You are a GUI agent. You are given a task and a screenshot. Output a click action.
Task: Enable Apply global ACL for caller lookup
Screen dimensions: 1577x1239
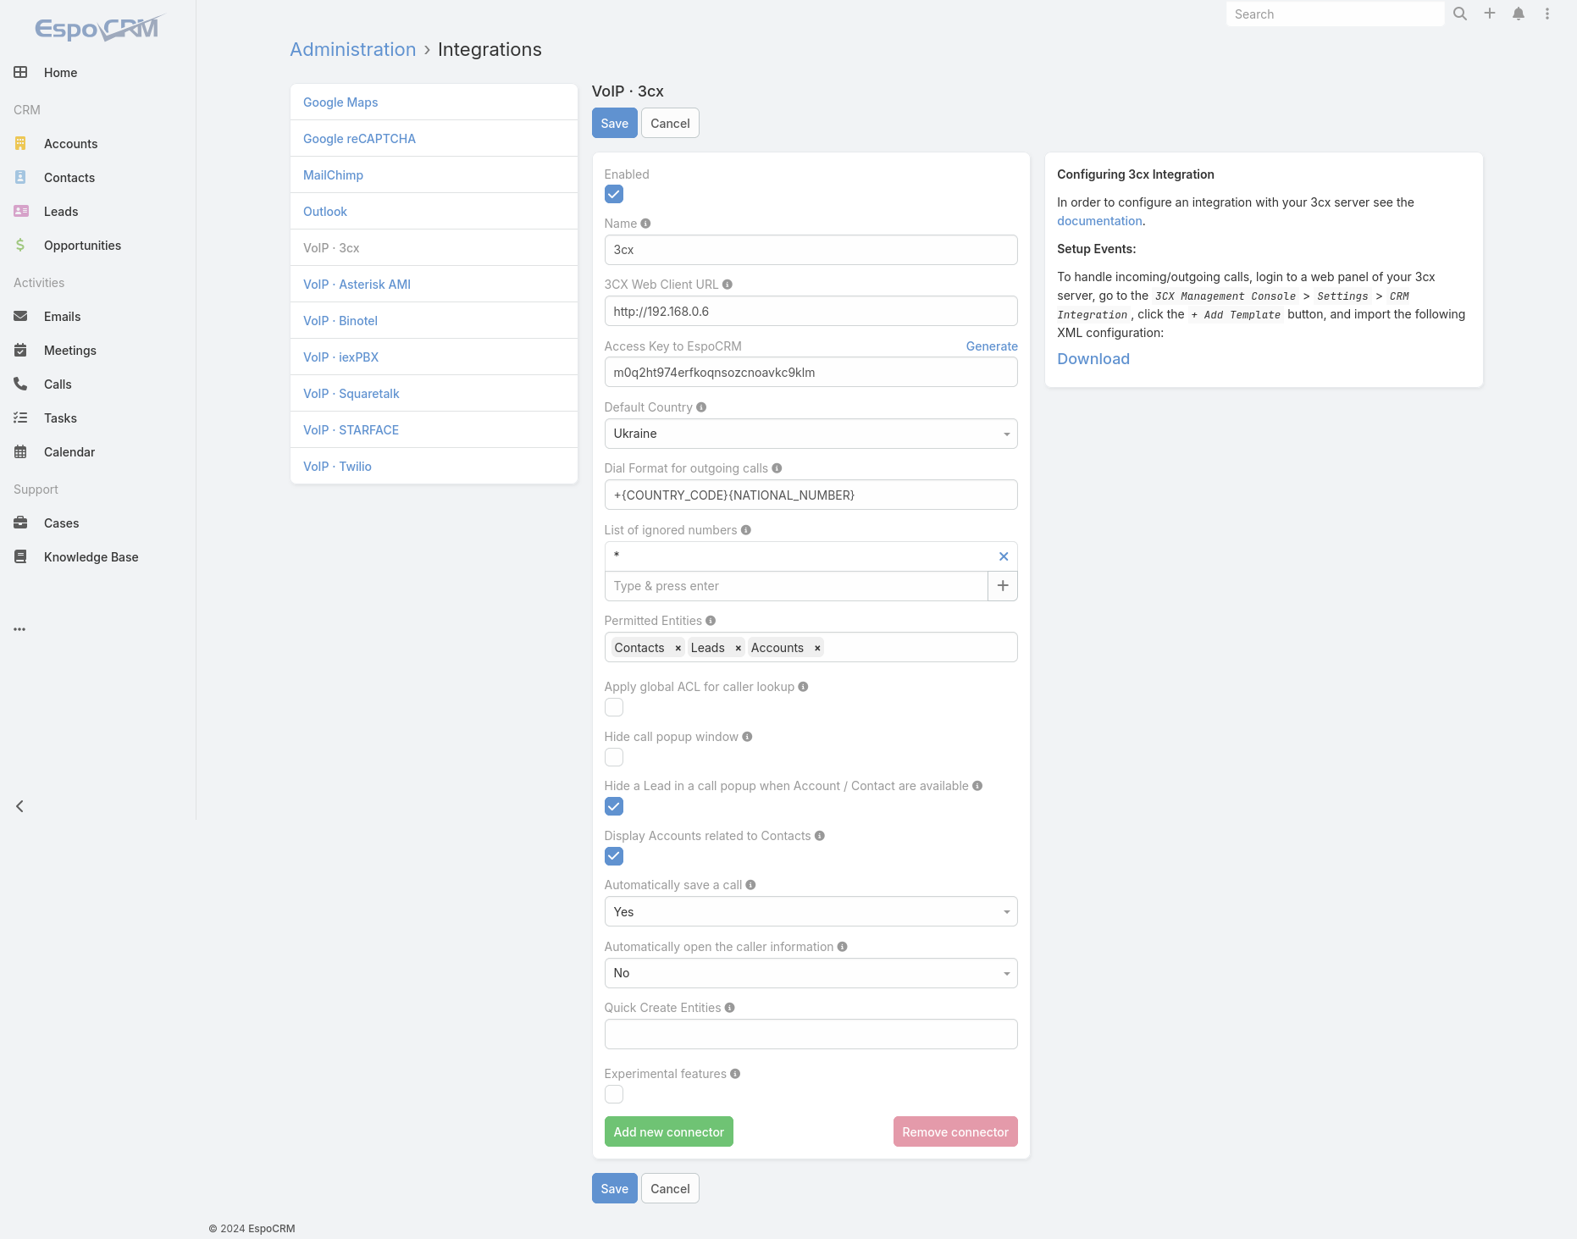click(614, 707)
